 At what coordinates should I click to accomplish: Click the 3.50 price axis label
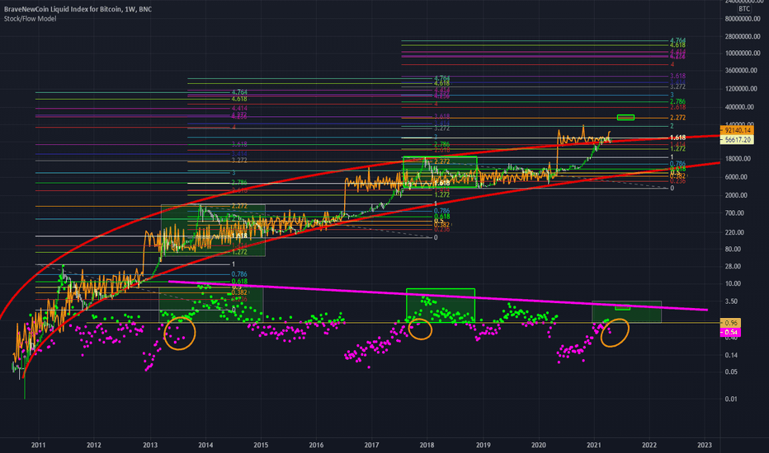pyautogui.click(x=731, y=301)
